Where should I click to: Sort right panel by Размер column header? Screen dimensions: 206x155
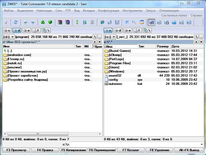tap(163, 47)
